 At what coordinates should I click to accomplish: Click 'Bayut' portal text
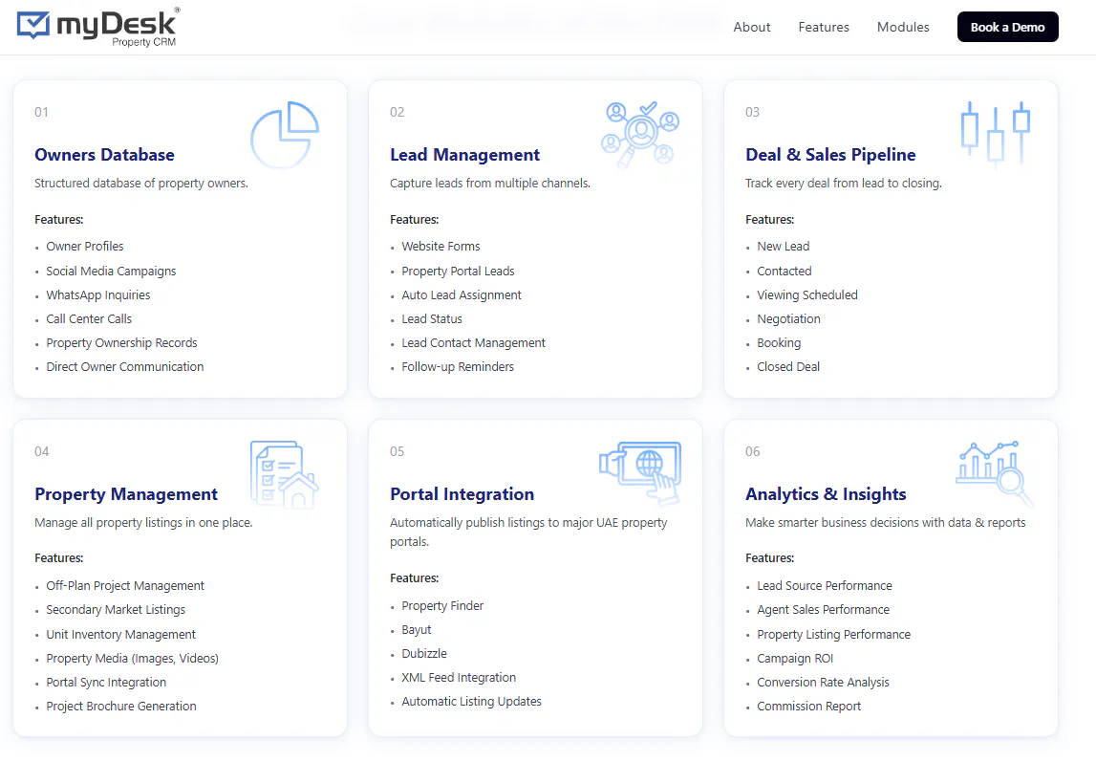417,630
